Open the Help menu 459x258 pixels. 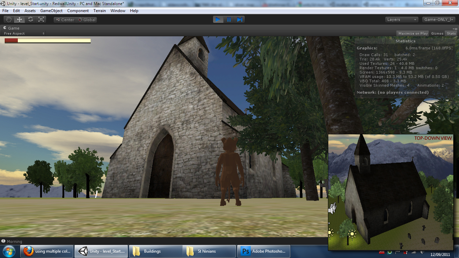(134, 11)
